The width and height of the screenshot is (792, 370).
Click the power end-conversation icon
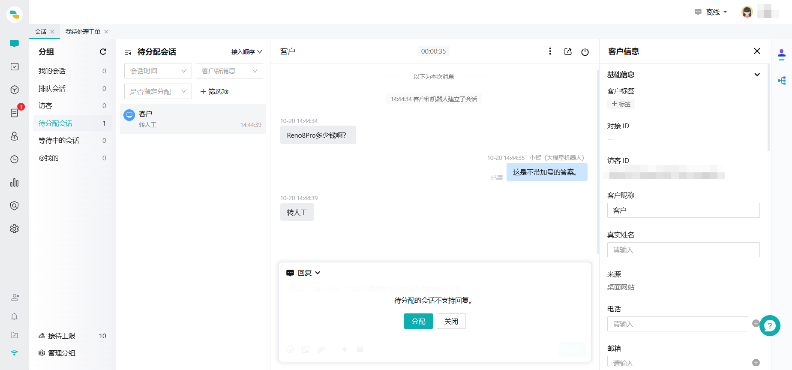[585, 52]
